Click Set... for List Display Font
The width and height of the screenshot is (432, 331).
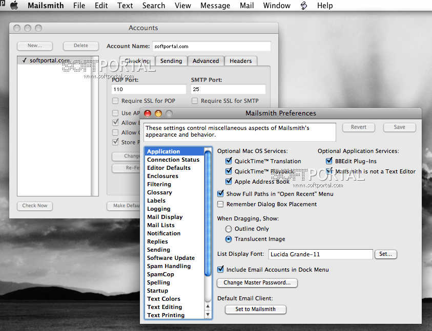385,254
